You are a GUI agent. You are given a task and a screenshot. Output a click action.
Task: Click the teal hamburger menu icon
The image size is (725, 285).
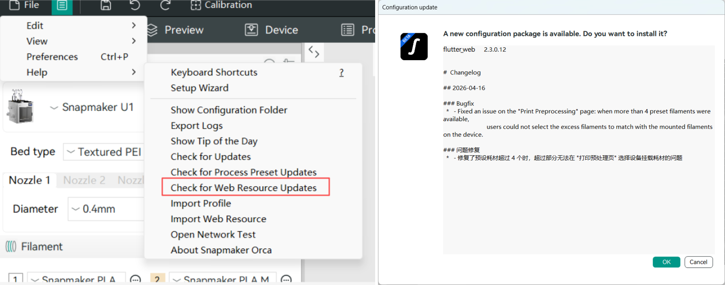[x=62, y=6]
